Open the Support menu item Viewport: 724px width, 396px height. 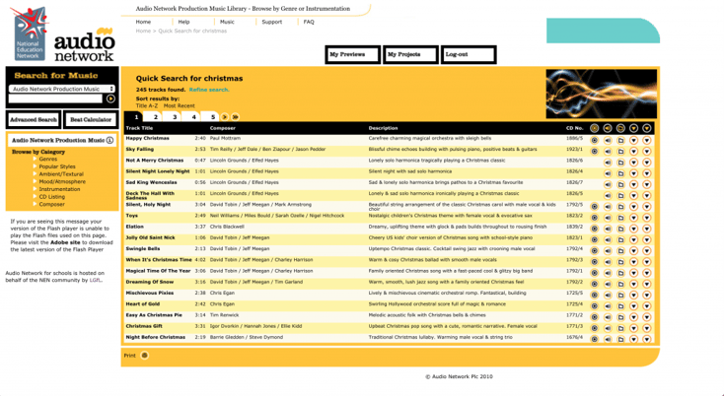click(x=272, y=22)
